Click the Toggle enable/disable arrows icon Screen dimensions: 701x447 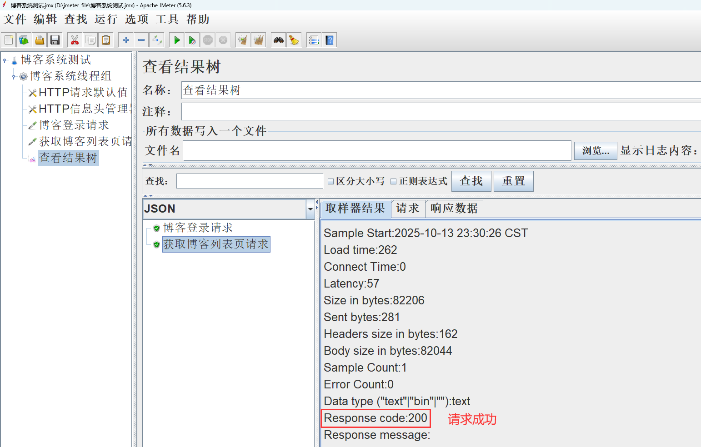(x=157, y=40)
